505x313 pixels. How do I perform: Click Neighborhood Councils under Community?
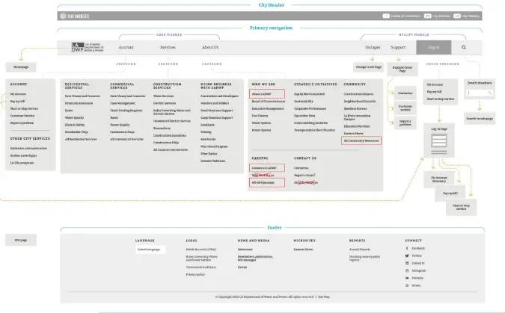click(359, 102)
